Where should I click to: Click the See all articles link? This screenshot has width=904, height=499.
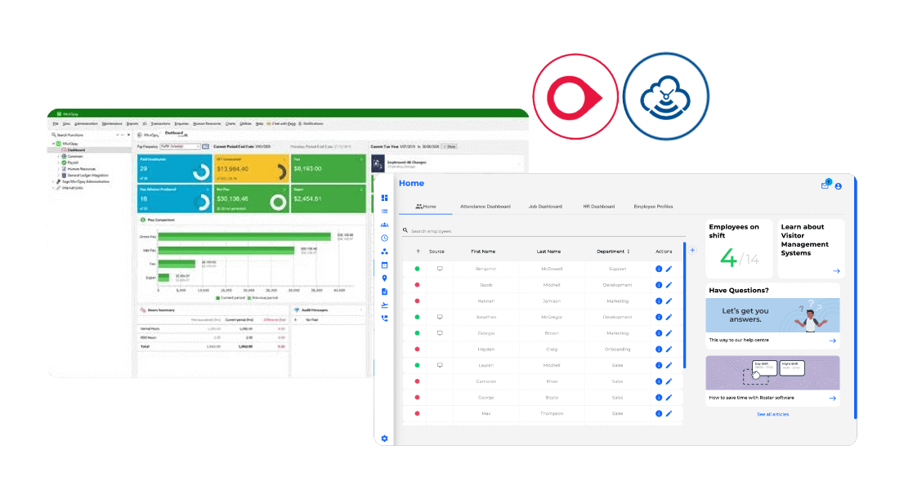click(x=772, y=414)
